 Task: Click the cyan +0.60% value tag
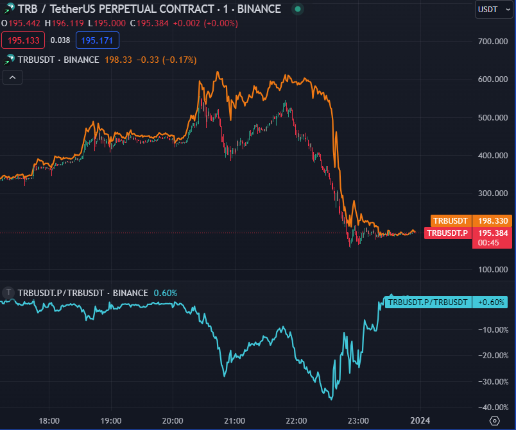(x=490, y=302)
